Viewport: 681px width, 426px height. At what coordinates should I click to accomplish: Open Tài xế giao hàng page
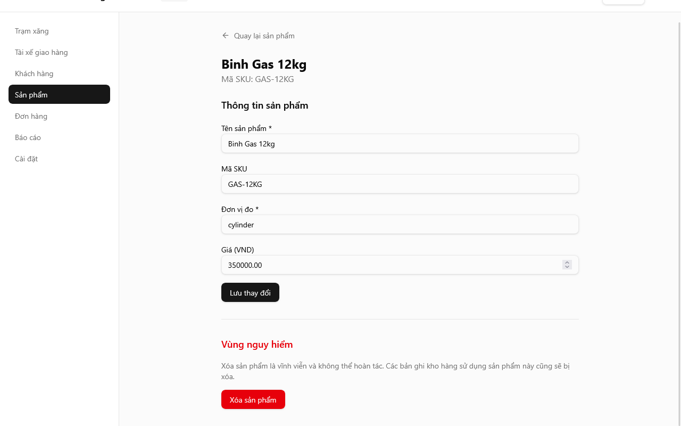[41, 52]
